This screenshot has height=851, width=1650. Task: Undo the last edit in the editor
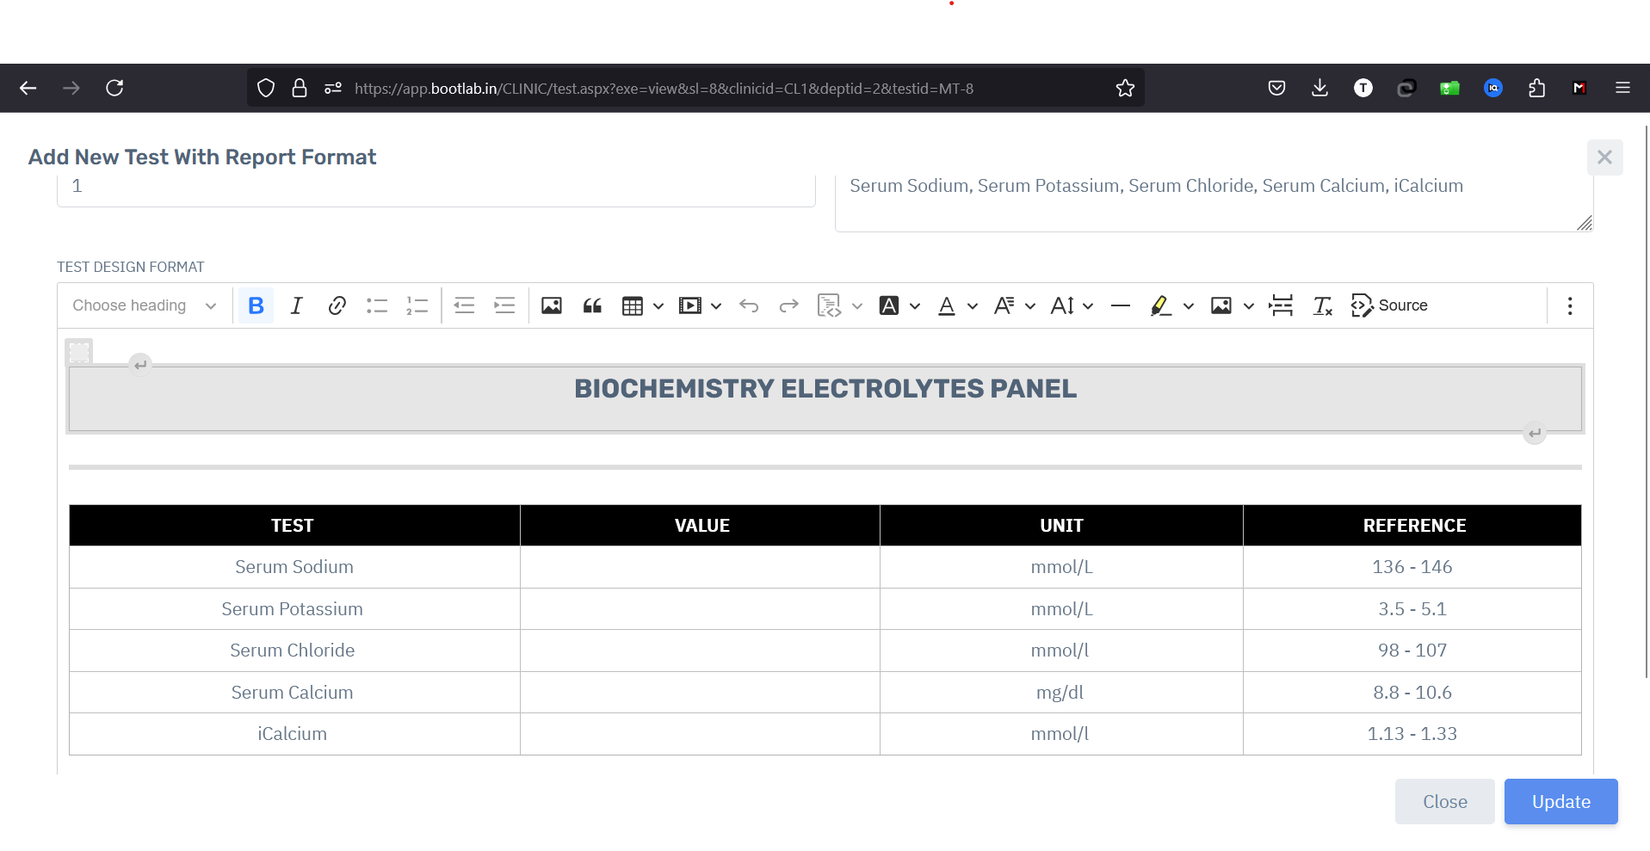[x=748, y=305]
